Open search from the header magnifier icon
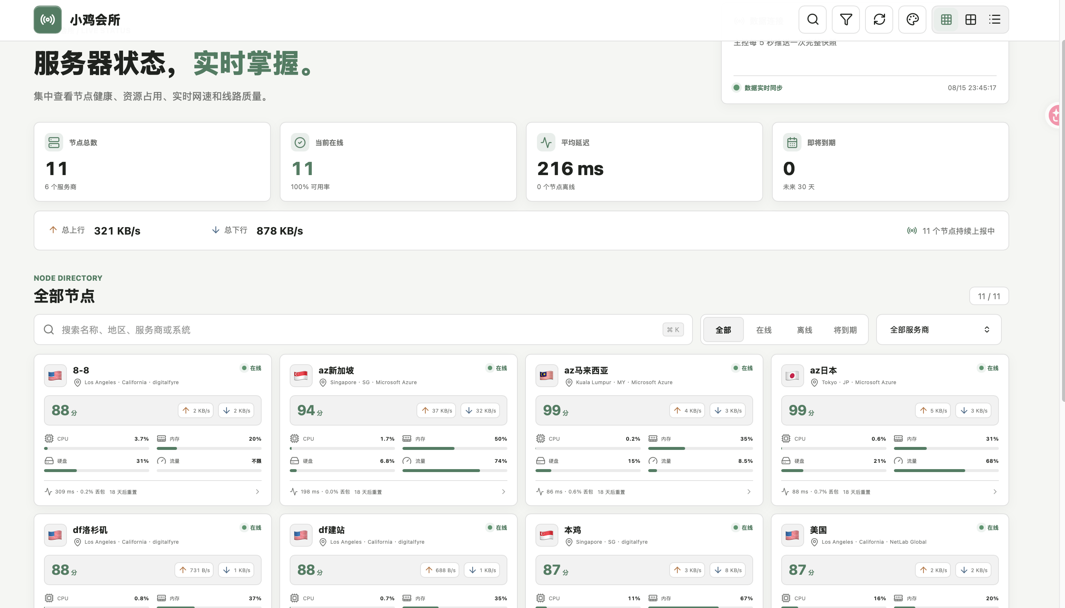This screenshot has width=1065, height=608. 812,19
